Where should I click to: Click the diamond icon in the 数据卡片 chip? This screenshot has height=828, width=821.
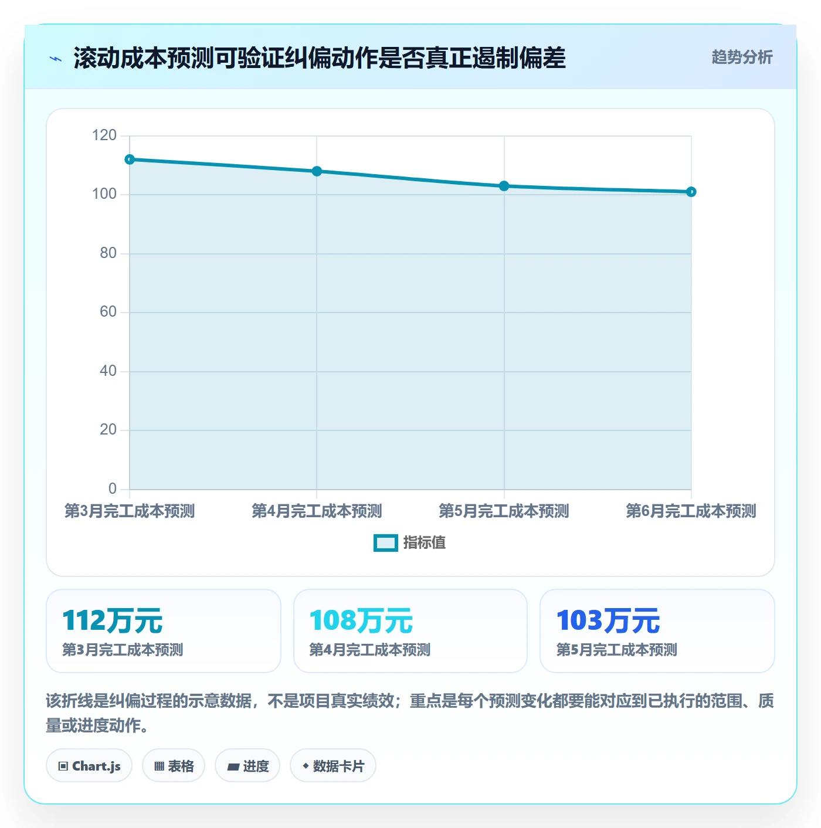[306, 766]
